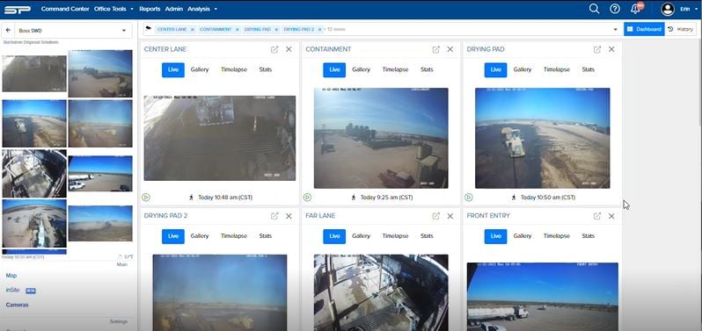Click 'Today 10:48 am (CST)' timestamp
Image resolution: width=702 pixels, height=331 pixels.
pos(225,197)
